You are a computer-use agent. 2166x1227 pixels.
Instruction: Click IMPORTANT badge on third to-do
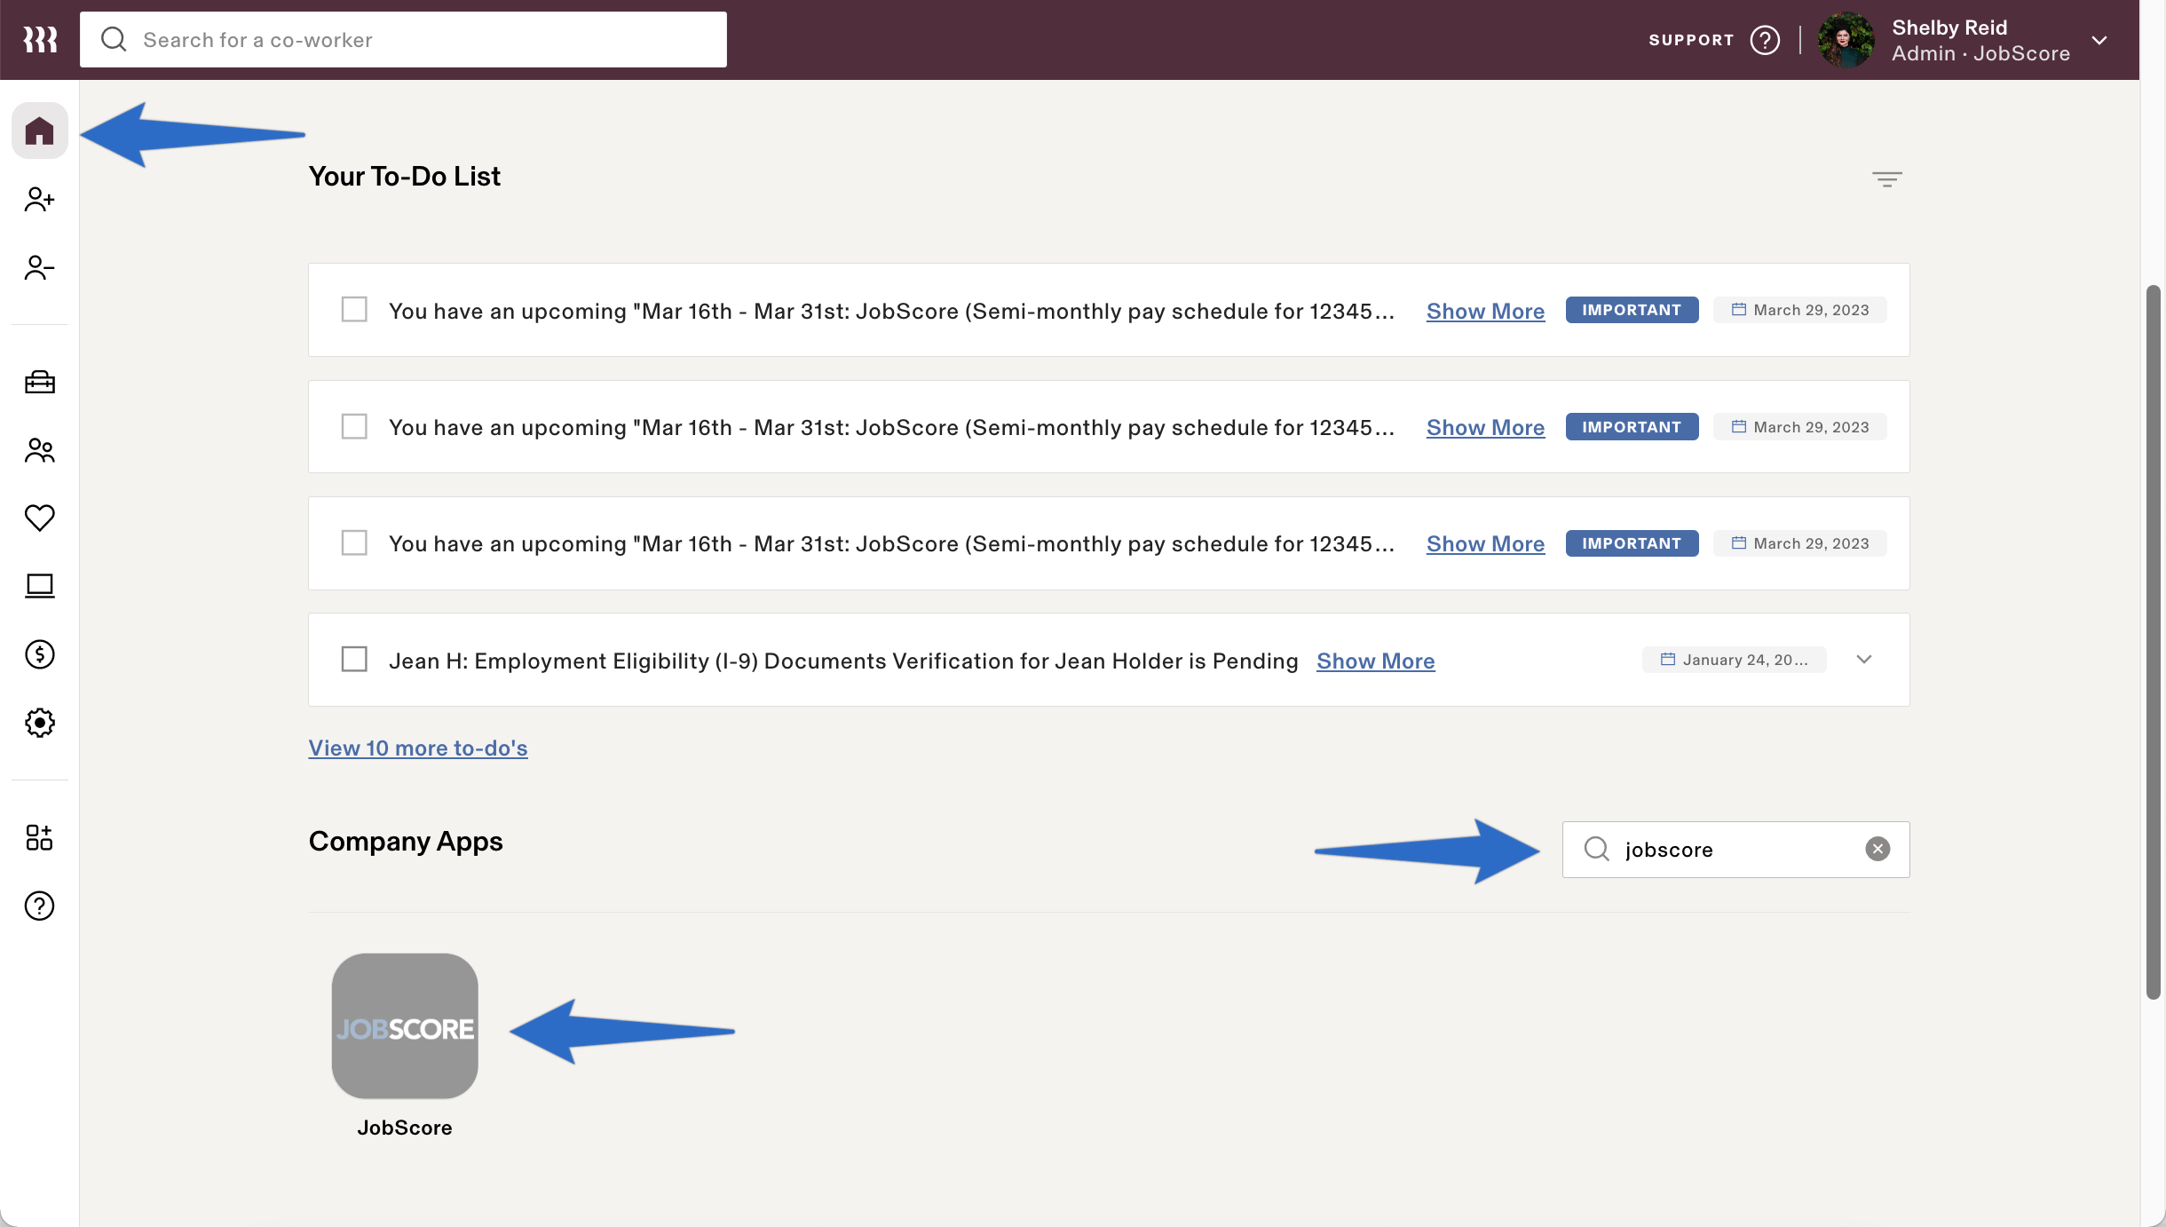1632,543
